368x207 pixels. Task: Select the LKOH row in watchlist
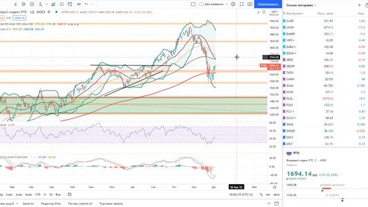[325, 28]
